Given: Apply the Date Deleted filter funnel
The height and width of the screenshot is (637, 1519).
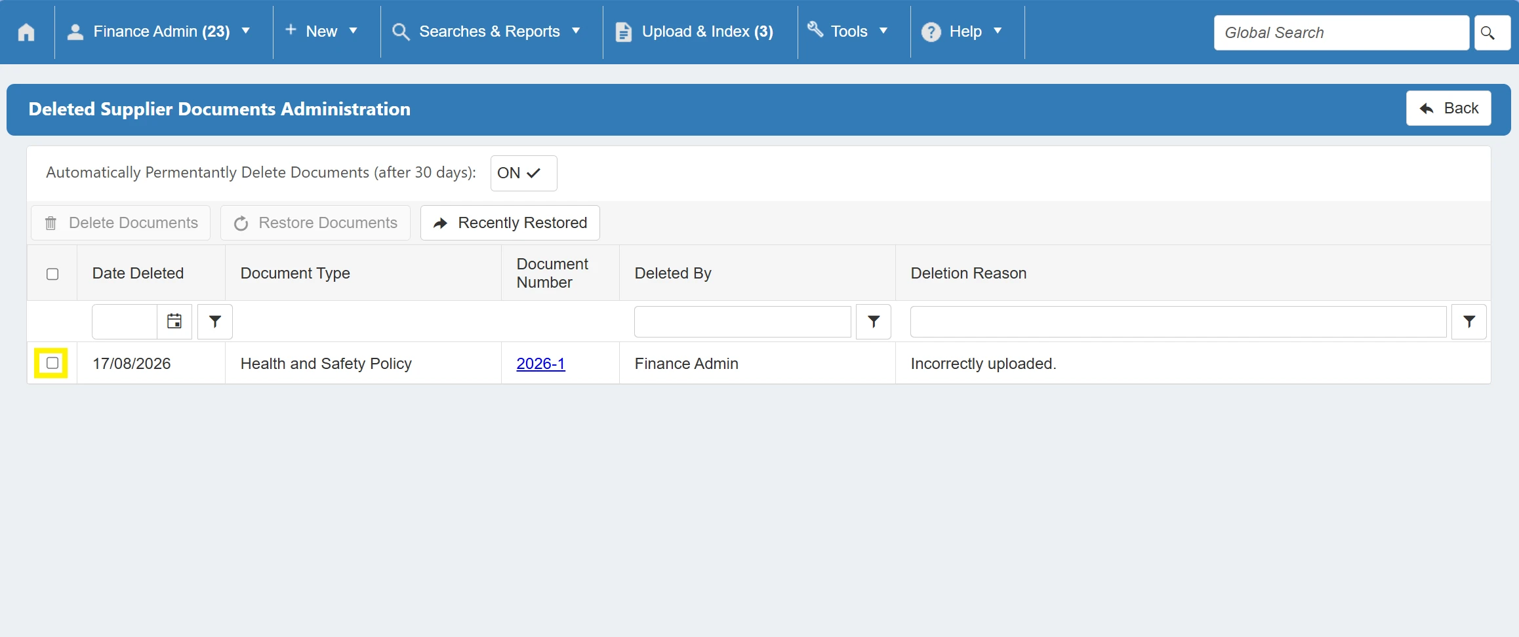Looking at the screenshot, I should 215,321.
